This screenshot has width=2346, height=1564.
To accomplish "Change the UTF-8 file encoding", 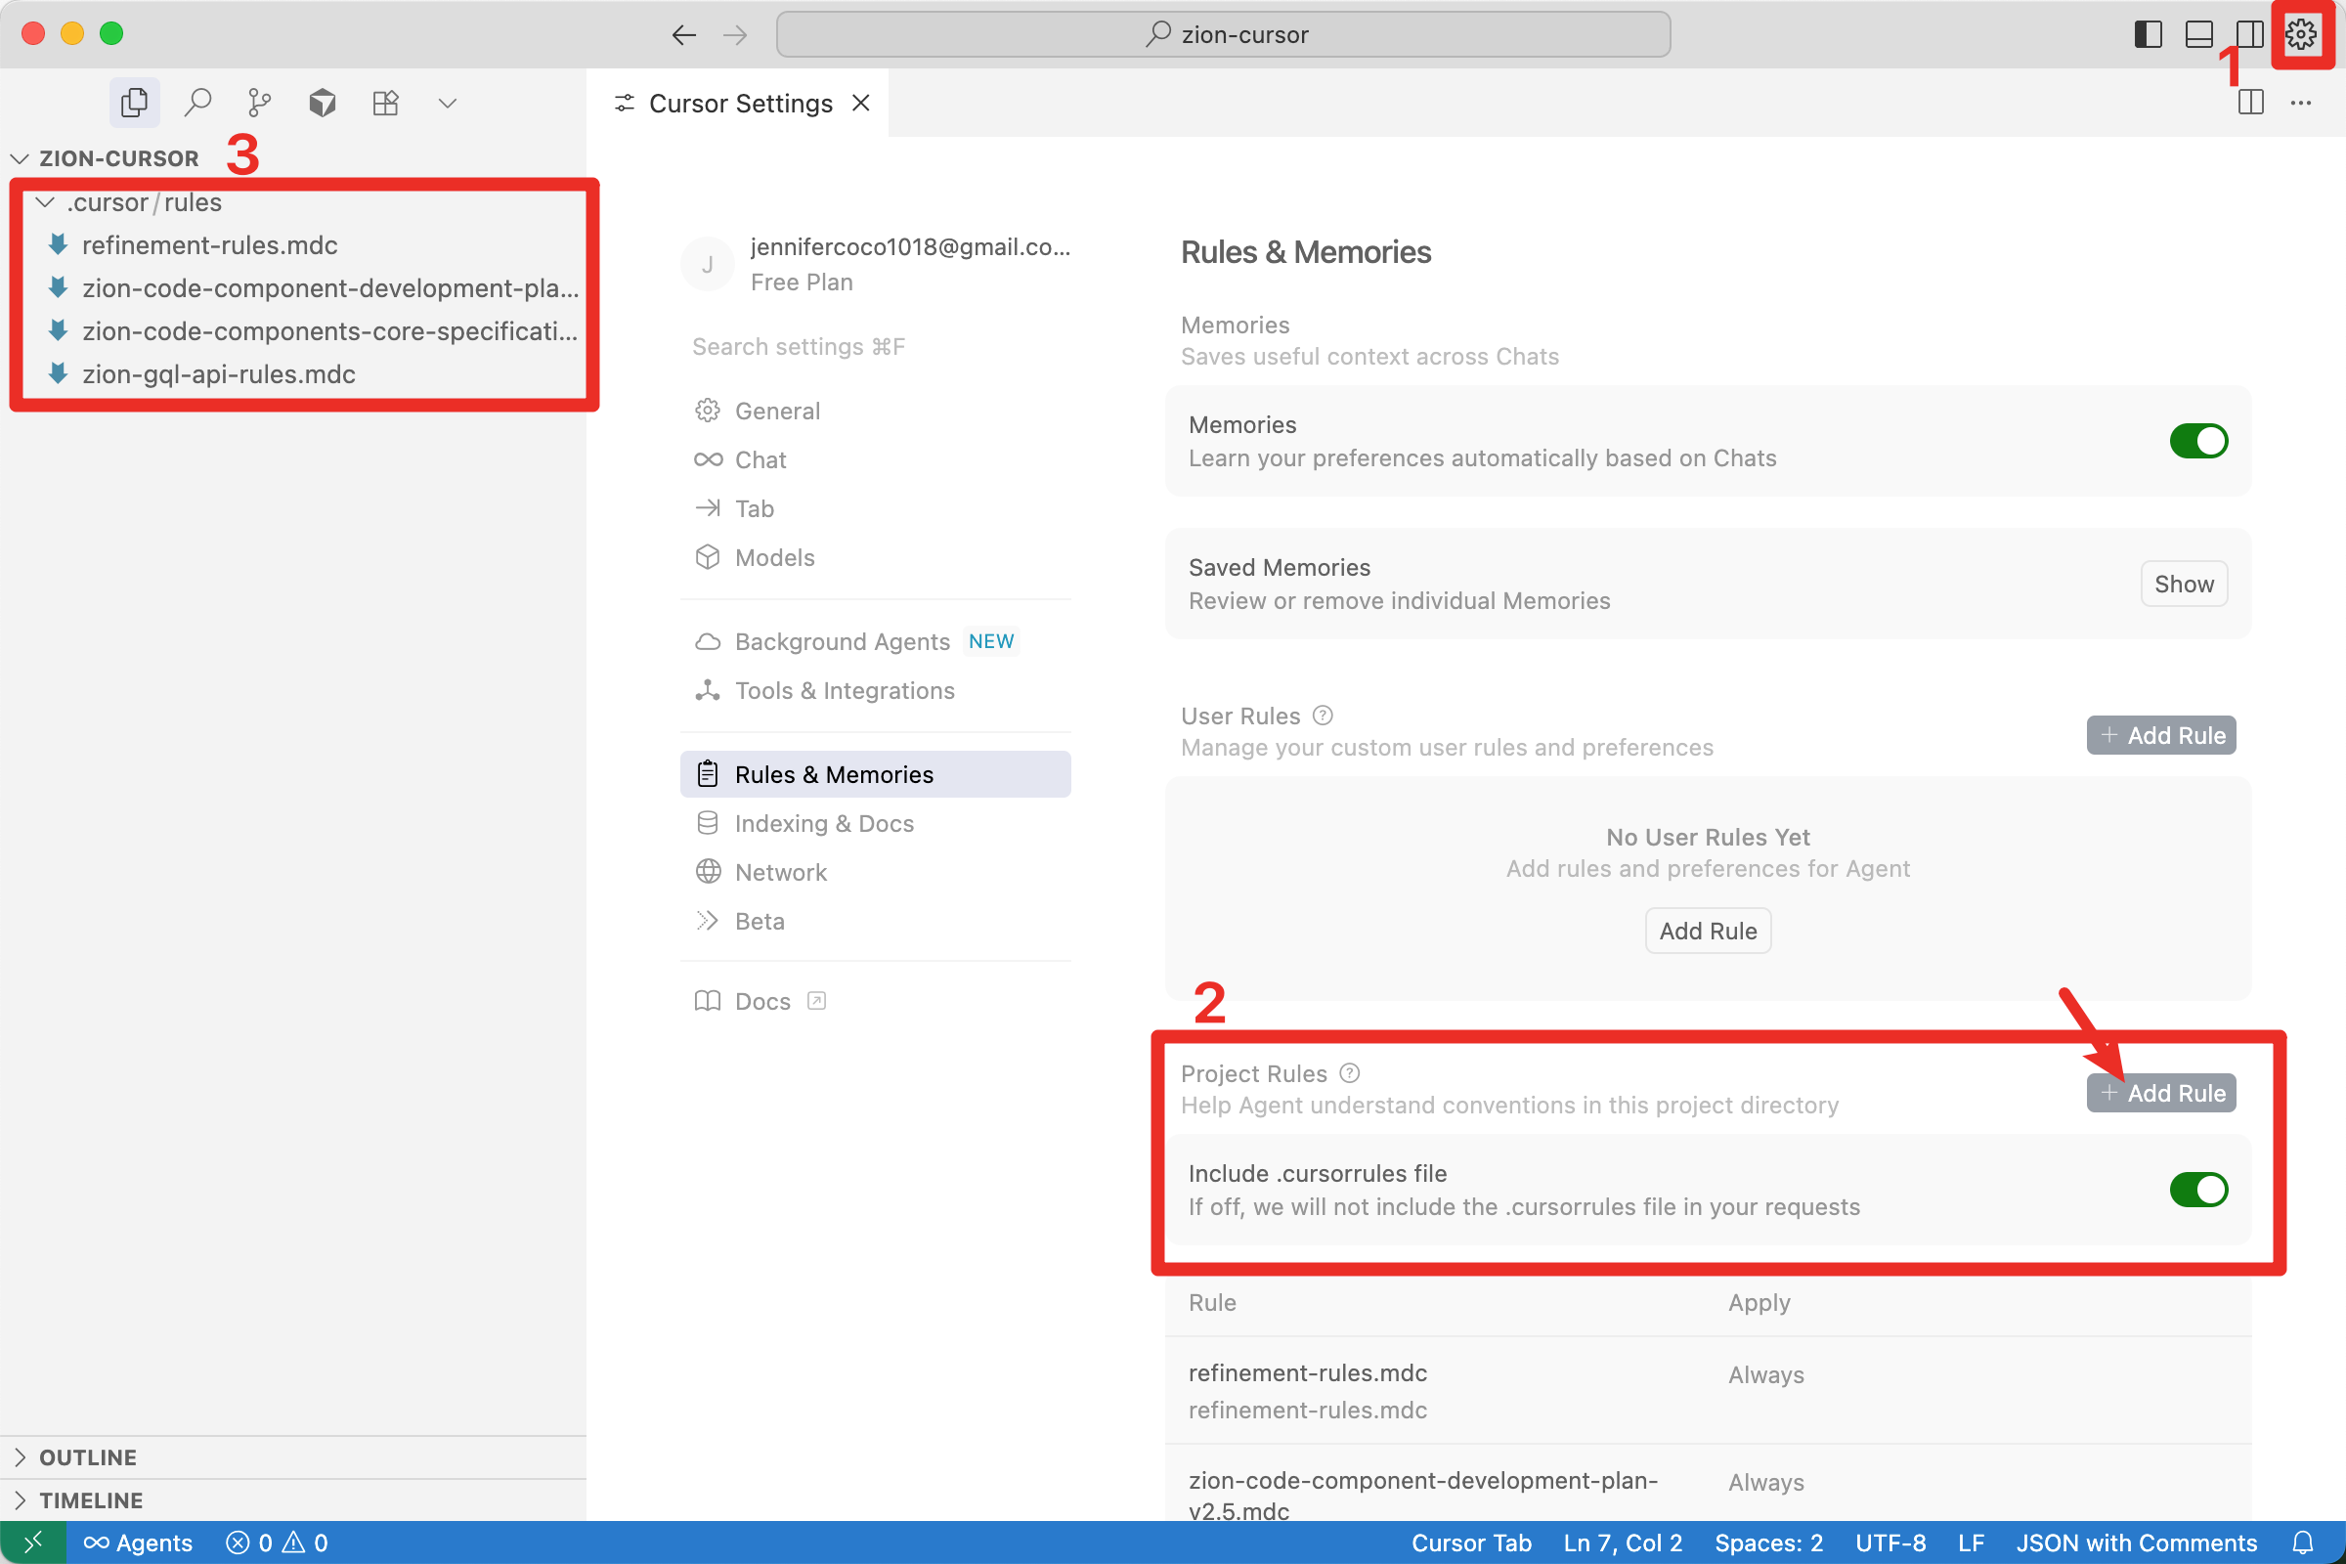I will (x=1890, y=1543).
